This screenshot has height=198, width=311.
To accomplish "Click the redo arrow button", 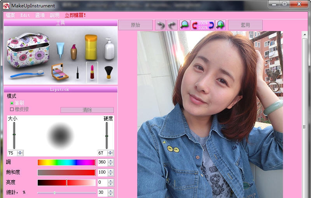I will (172, 25).
